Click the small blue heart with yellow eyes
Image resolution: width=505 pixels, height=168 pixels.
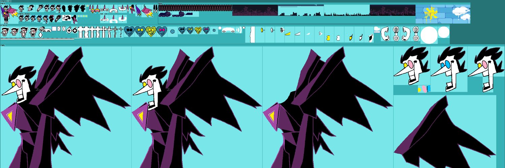pos(190,30)
